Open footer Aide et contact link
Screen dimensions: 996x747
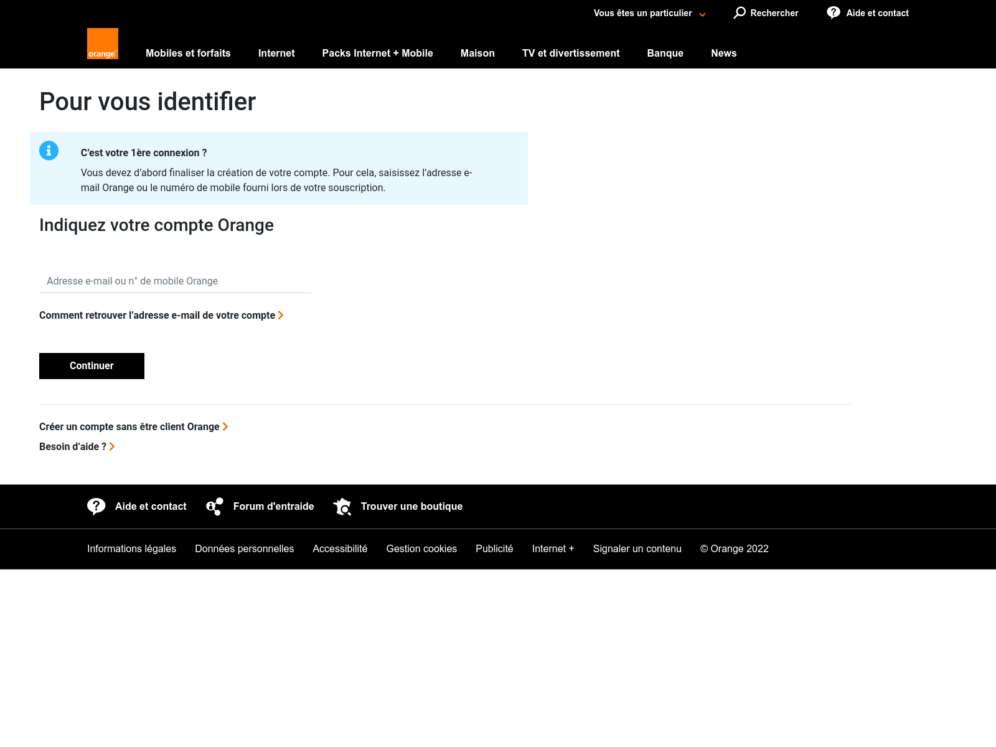click(x=151, y=507)
